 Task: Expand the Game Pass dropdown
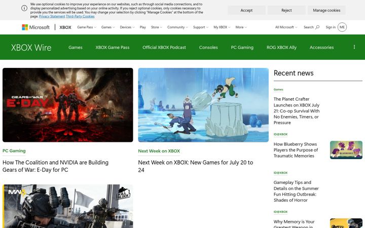point(87,27)
